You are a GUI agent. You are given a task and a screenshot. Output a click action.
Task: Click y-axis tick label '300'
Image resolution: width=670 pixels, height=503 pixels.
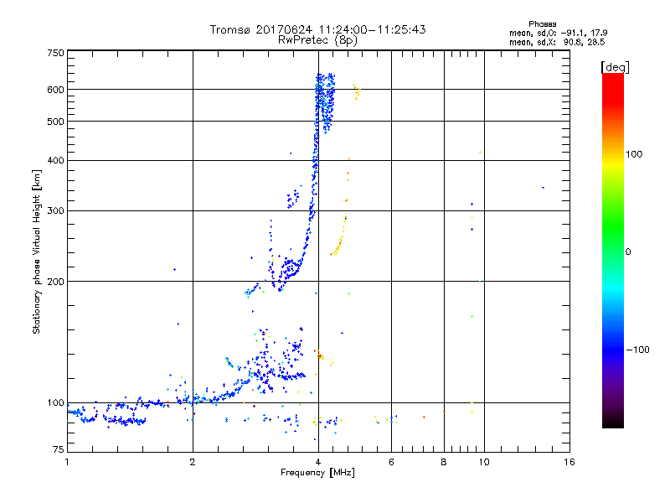tap(55, 211)
